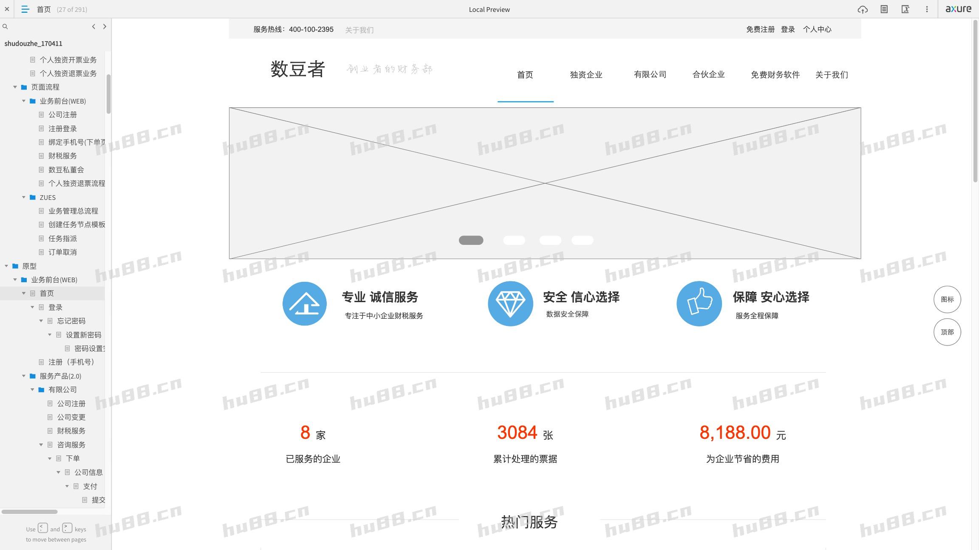Select the last carousel indicator dot
979x550 pixels.
pyautogui.click(x=582, y=240)
